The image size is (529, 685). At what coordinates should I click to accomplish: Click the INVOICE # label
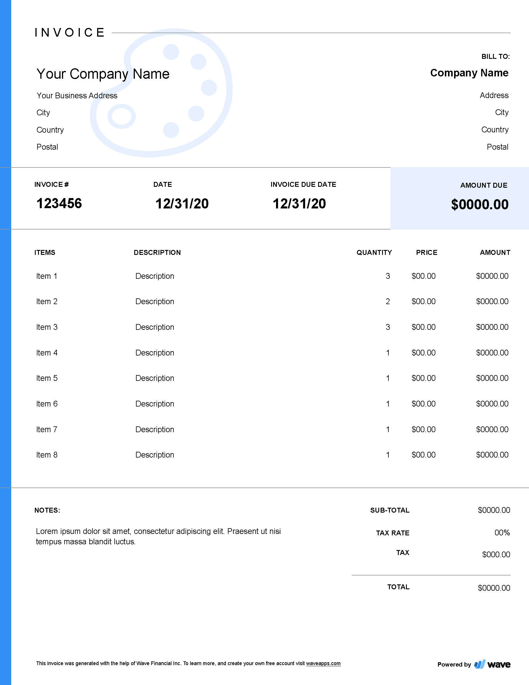coord(51,185)
